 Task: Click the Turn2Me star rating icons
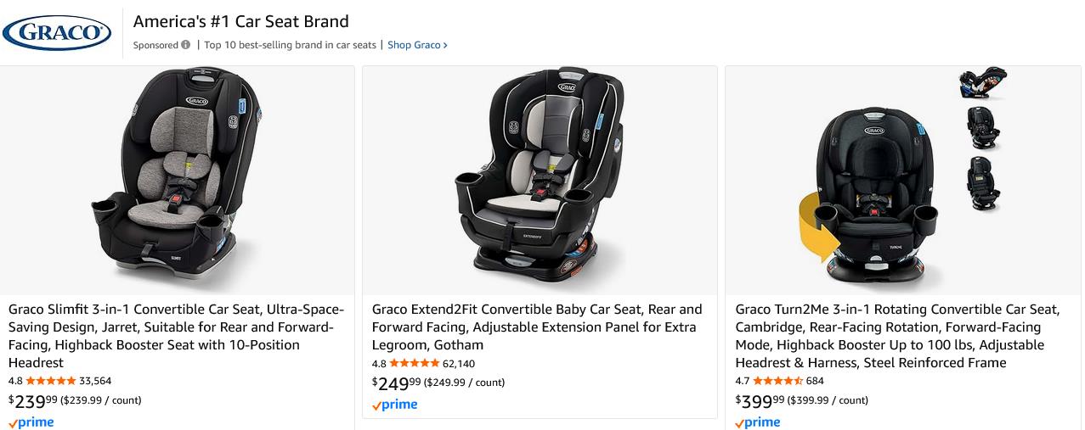(777, 381)
